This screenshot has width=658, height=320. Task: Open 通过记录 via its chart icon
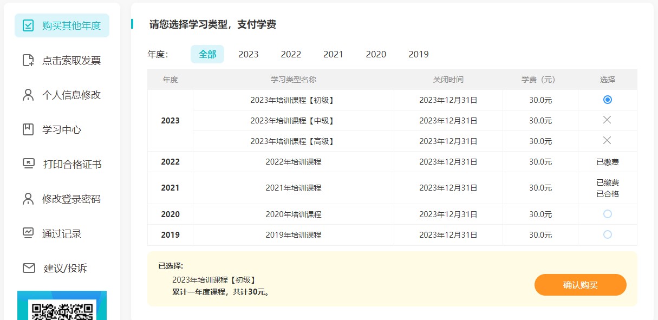27,233
